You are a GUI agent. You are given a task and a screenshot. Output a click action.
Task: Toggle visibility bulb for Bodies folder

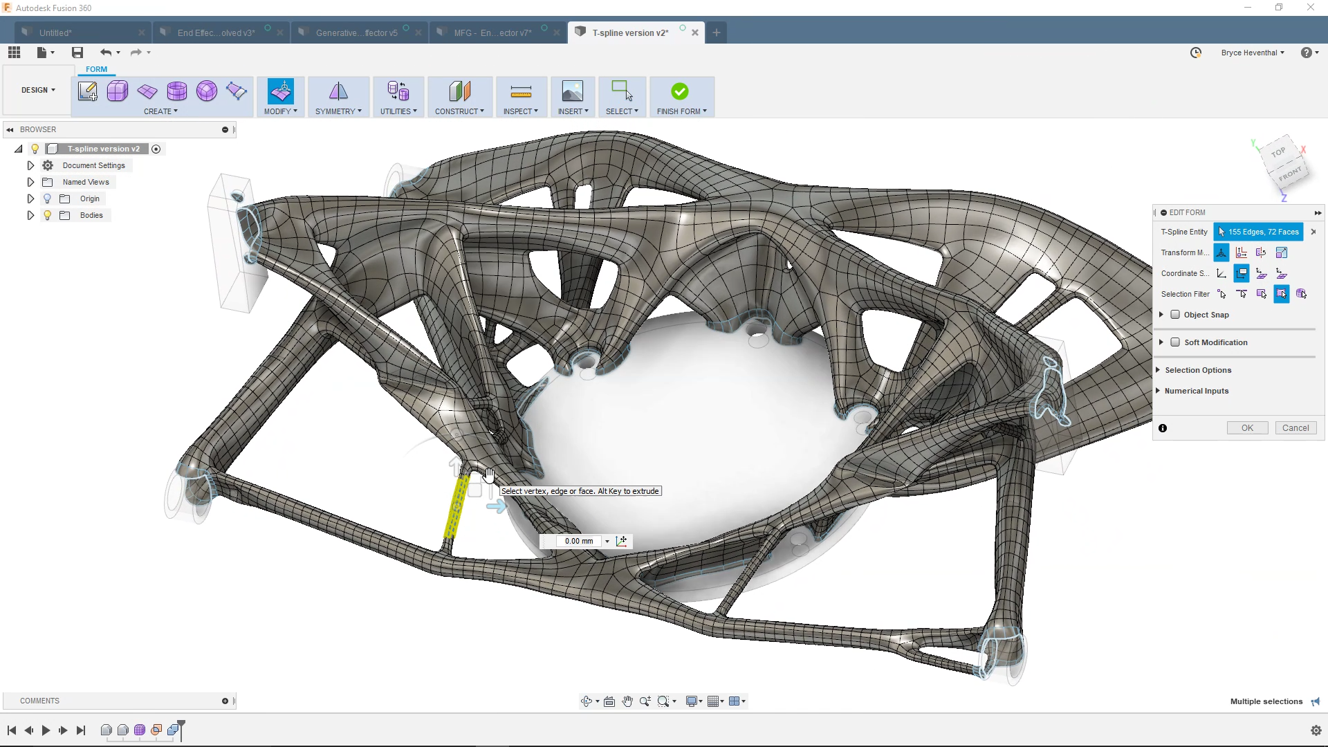[x=48, y=215]
